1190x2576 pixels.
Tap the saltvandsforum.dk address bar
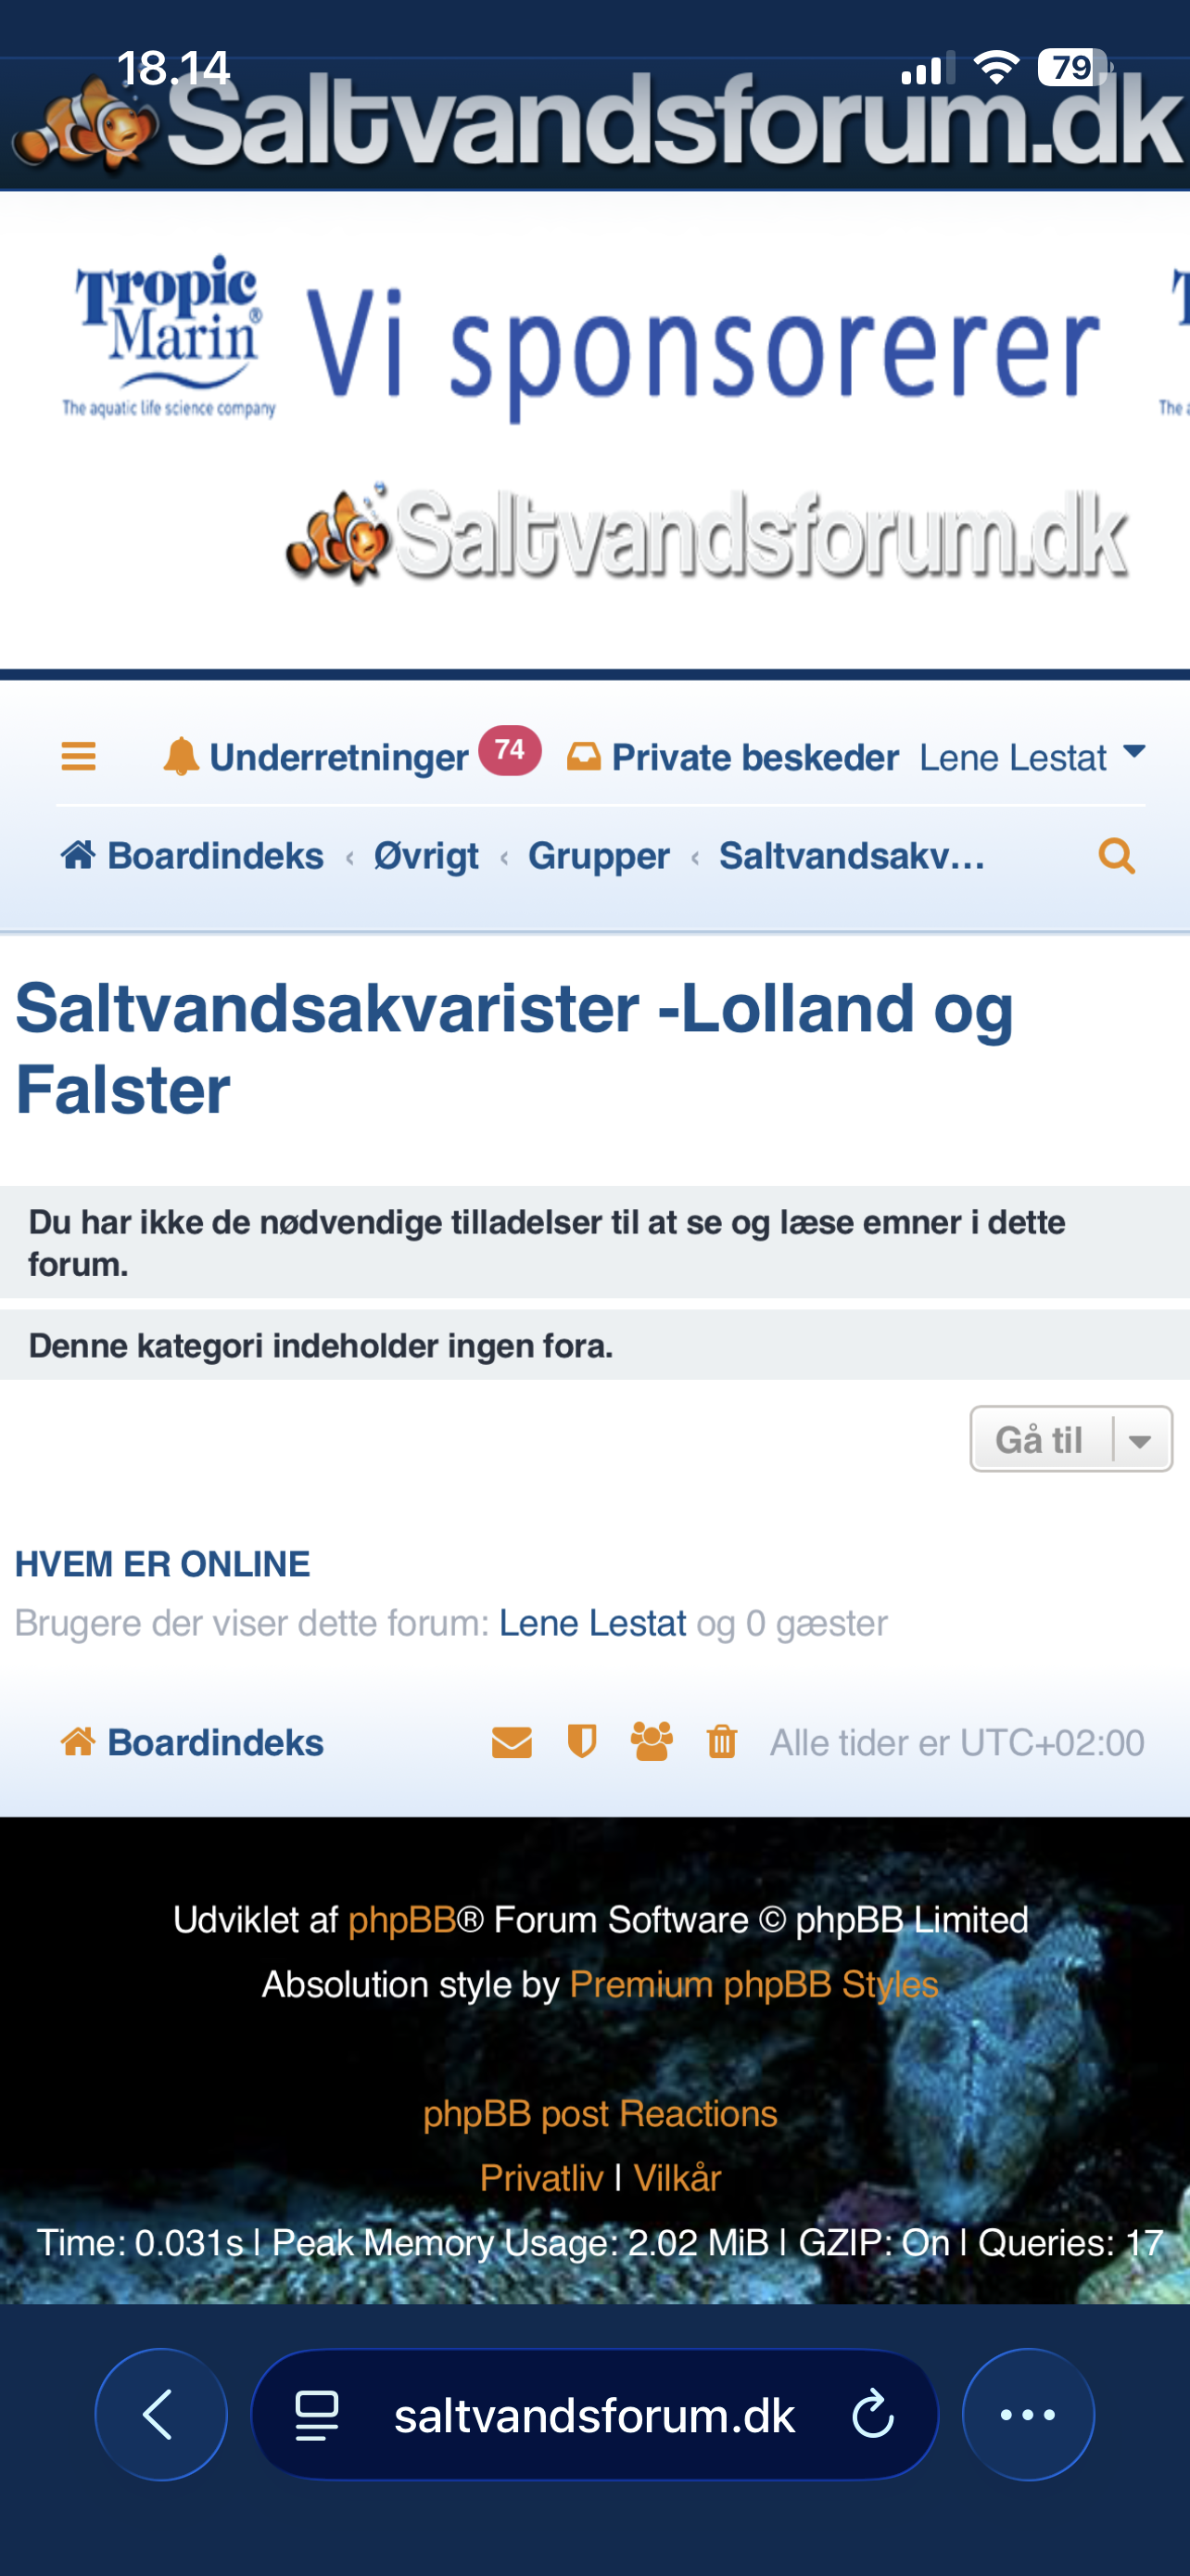(593, 2416)
